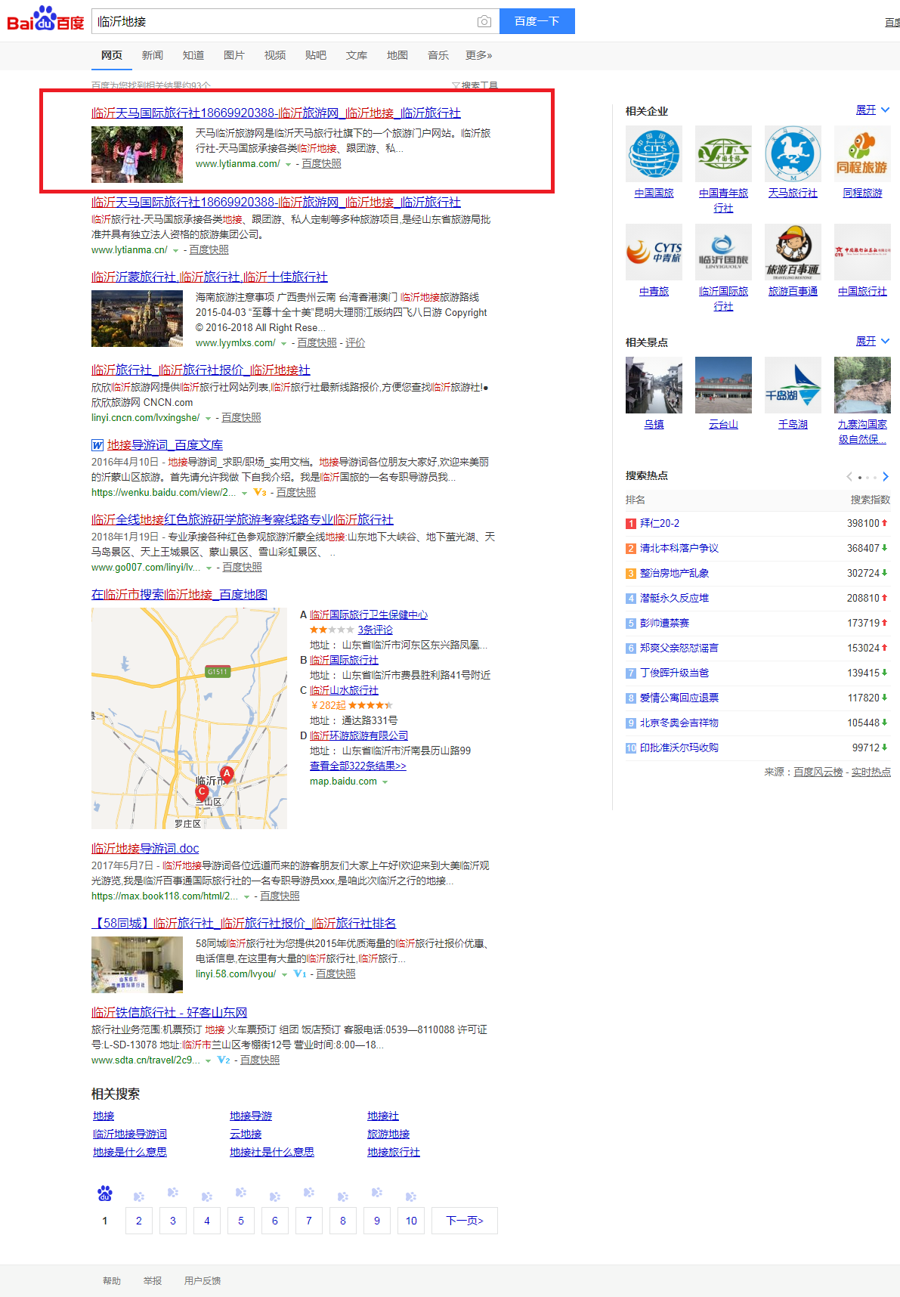This screenshot has width=900, height=1297.
Task: Switch to the 知道 tab
Action: click(x=193, y=55)
